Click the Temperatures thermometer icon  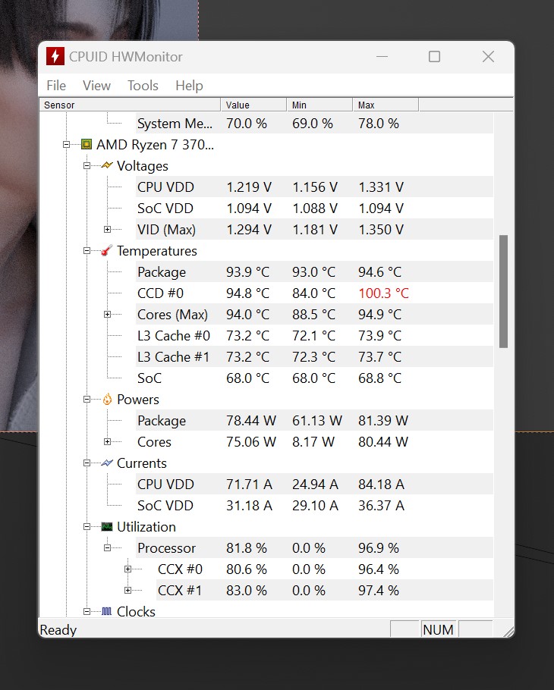click(106, 250)
